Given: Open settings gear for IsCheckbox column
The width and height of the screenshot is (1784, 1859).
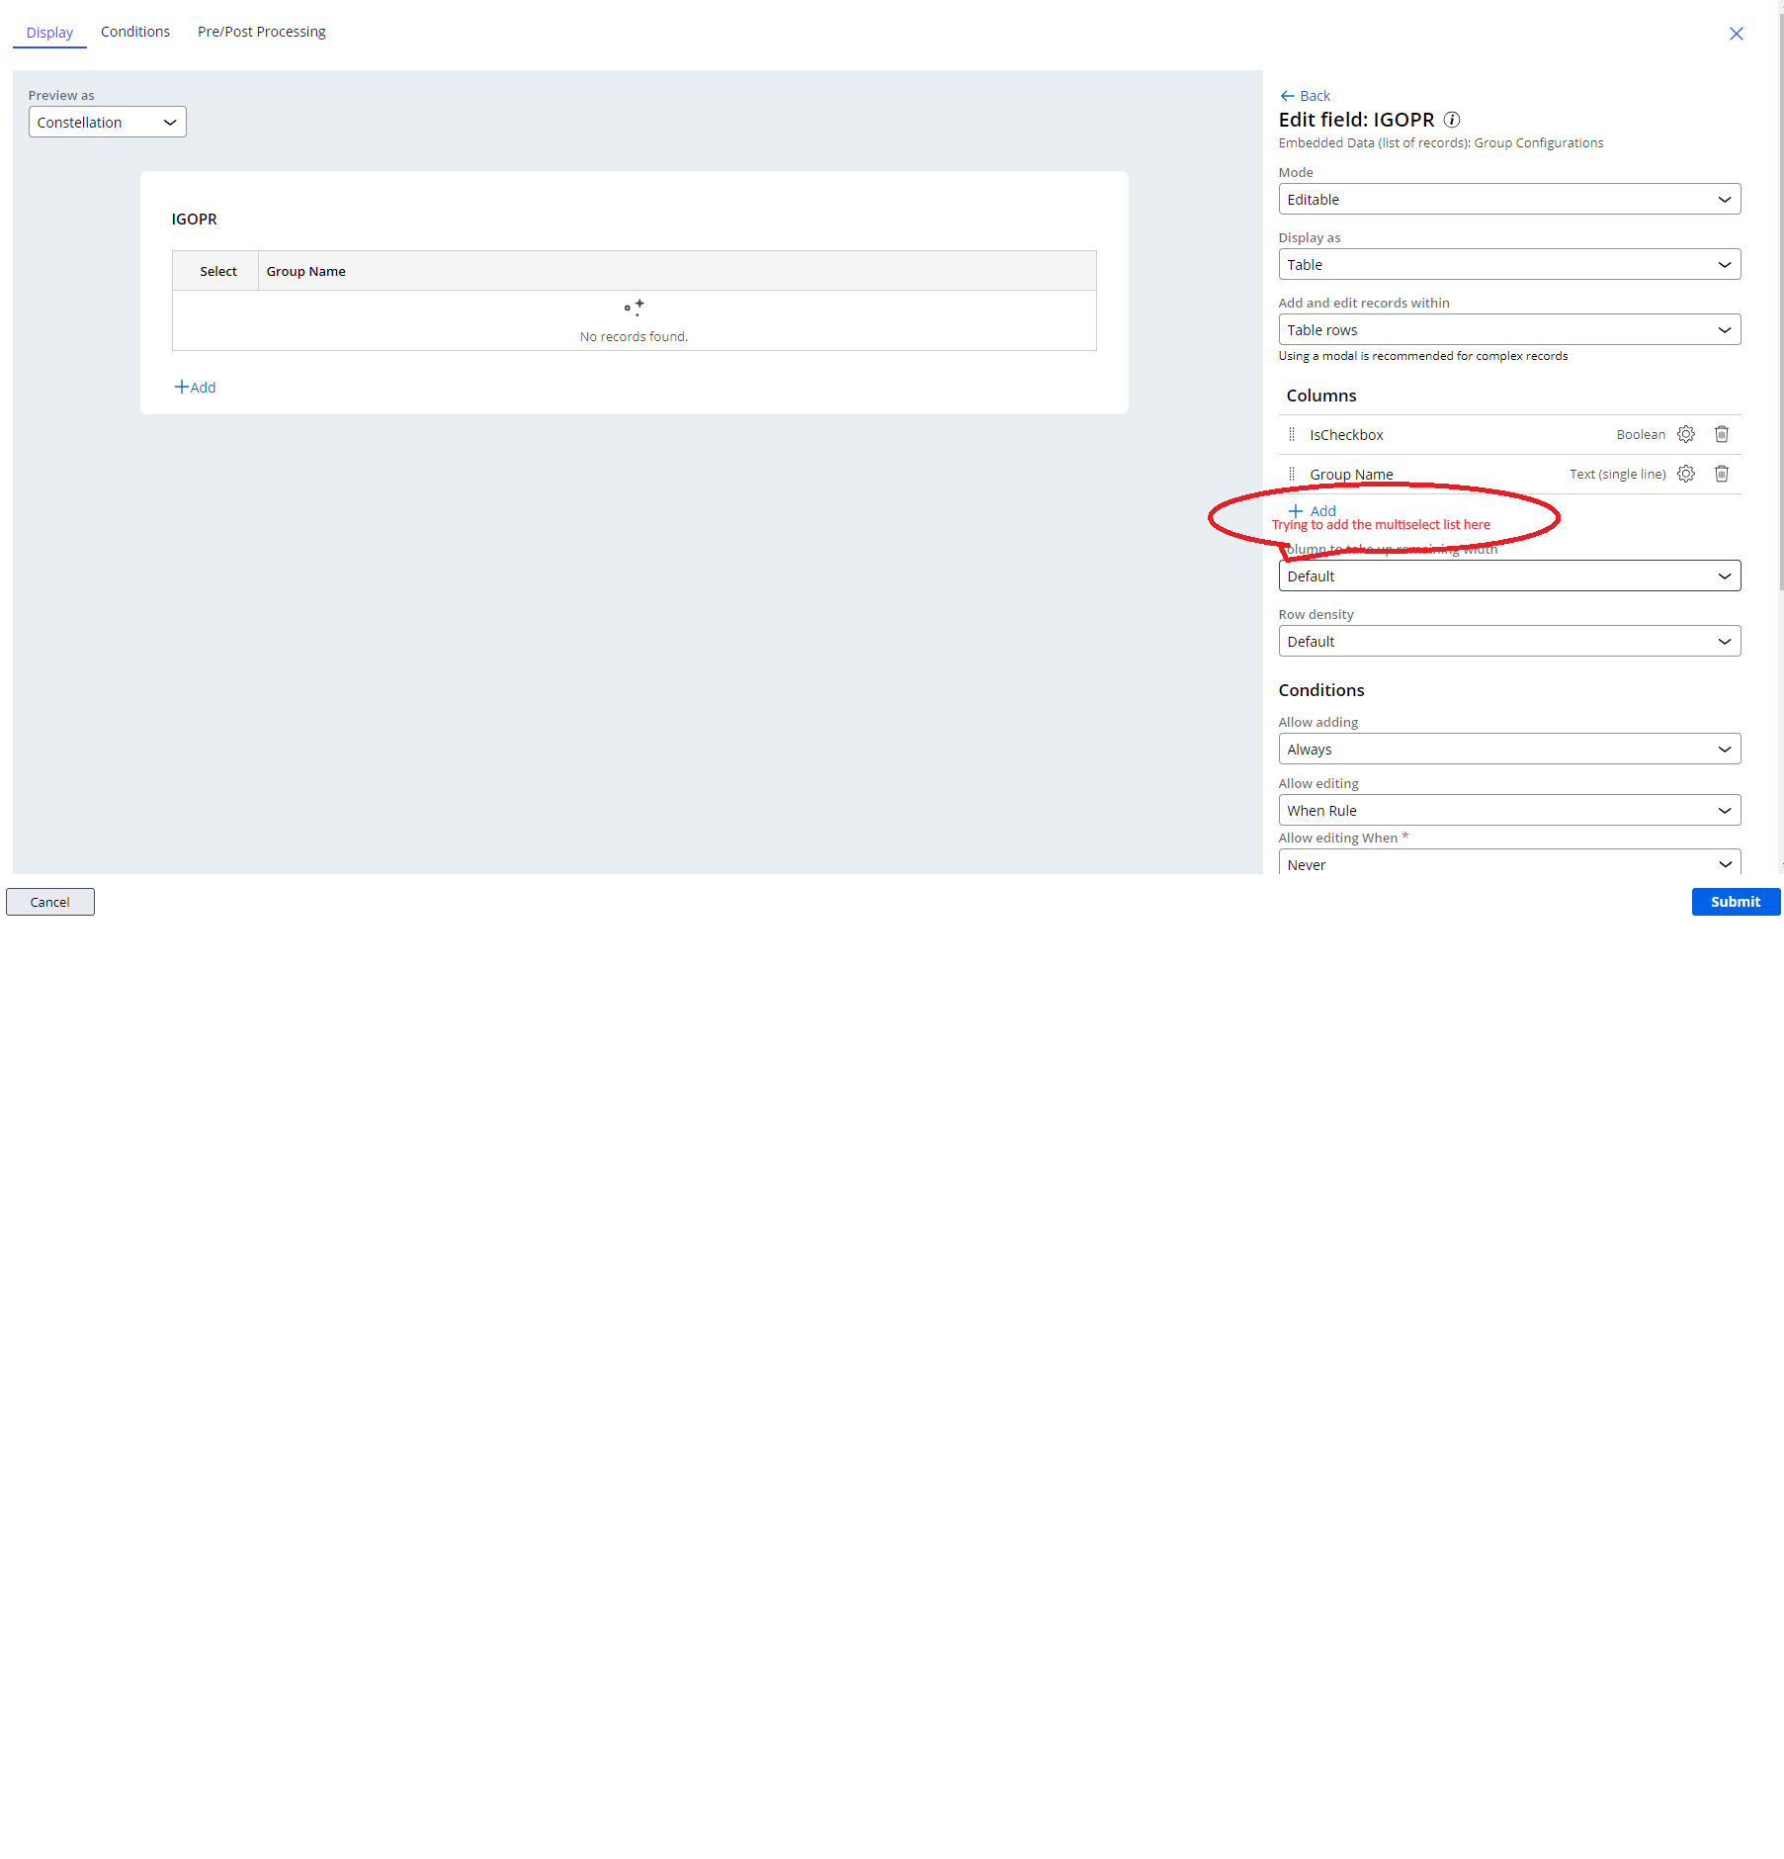Looking at the screenshot, I should pos(1686,434).
